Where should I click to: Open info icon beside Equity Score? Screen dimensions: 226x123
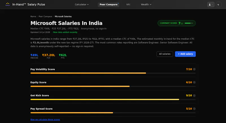tap(194, 82)
